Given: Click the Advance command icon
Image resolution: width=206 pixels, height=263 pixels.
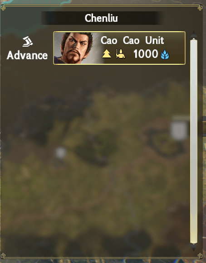Looking at the screenshot, I should [x=28, y=42].
